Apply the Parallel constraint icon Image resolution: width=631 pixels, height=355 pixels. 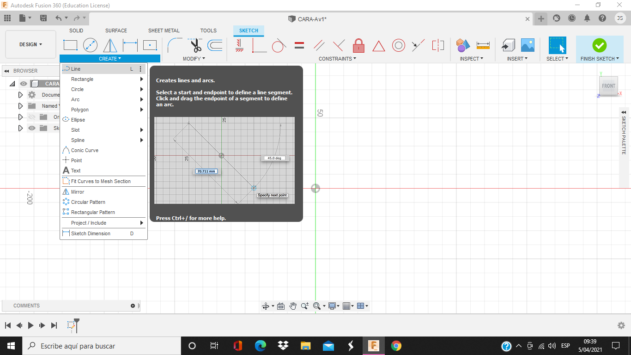[x=319, y=45]
